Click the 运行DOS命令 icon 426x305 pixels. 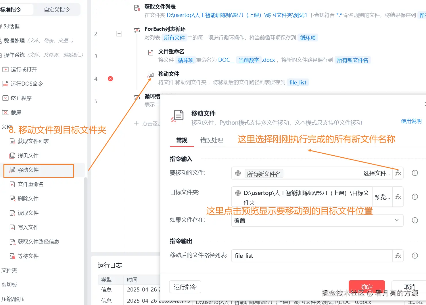click(5, 84)
